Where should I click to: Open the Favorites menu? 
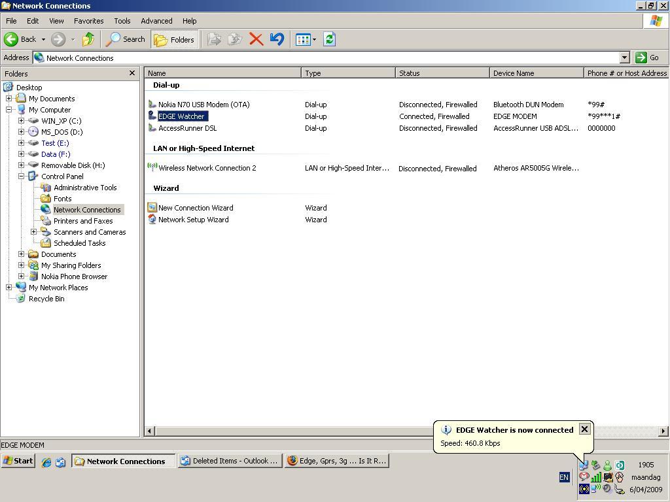point(89,21)
